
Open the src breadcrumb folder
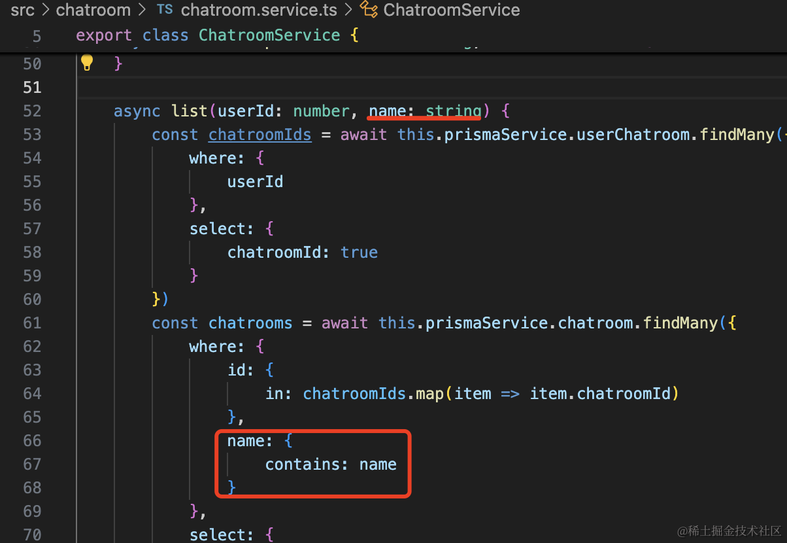tap(22, 10)
